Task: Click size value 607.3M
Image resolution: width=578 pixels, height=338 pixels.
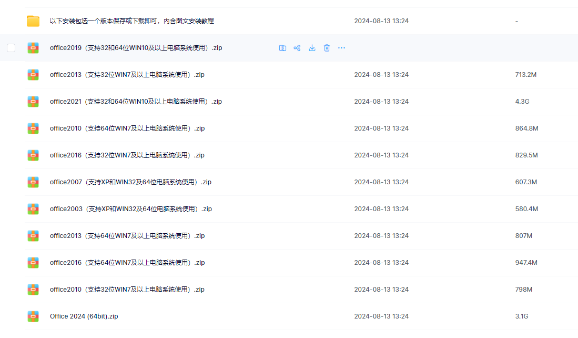Action: (x=526, y=182)
